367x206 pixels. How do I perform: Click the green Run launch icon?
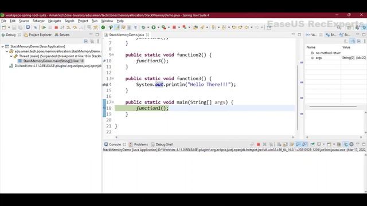(154, 27)
